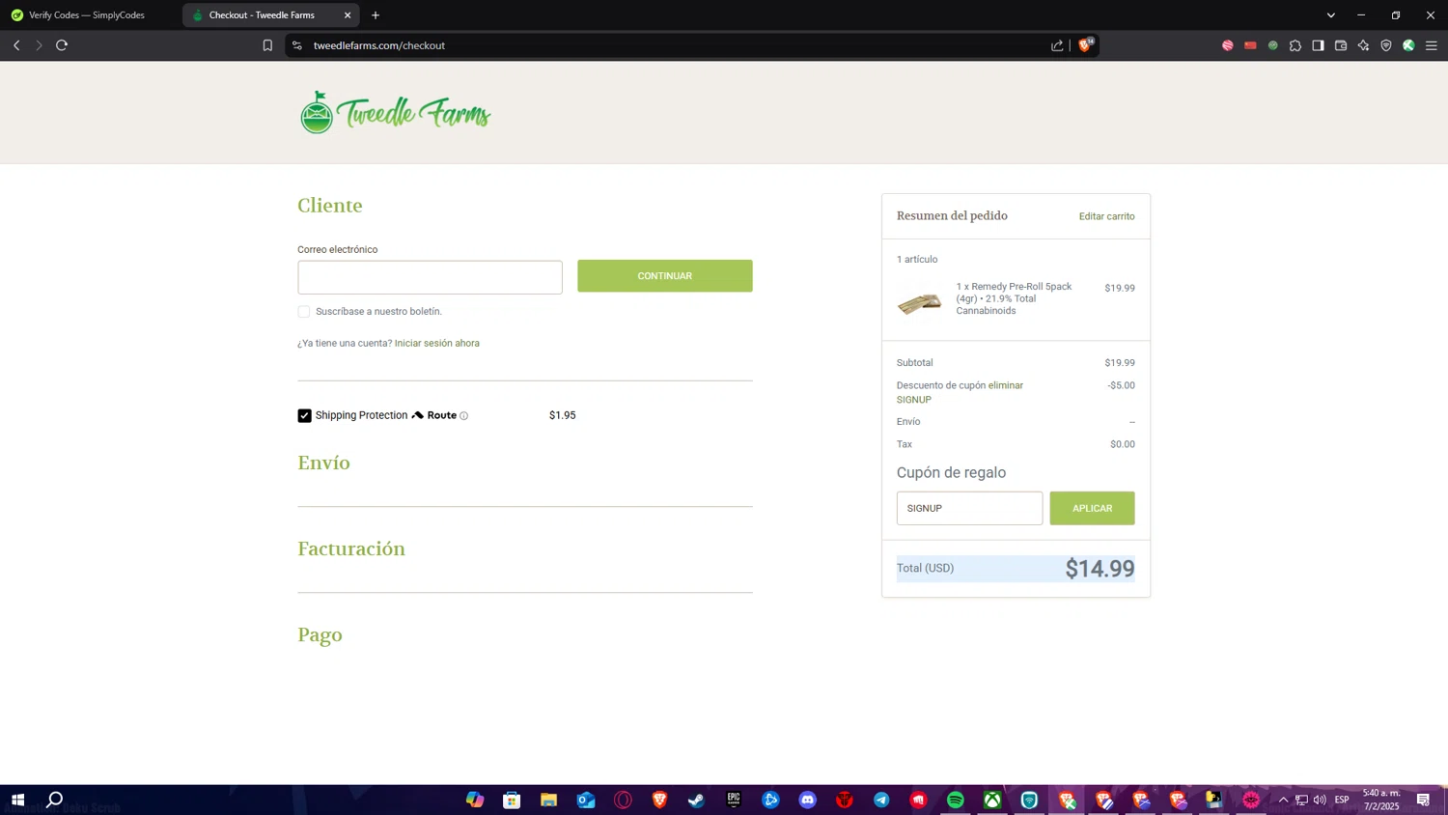The width and height of the screenshot is (1448, 815).
Task: Open Brave VPN shield icon
Action: pos(1386,45)
